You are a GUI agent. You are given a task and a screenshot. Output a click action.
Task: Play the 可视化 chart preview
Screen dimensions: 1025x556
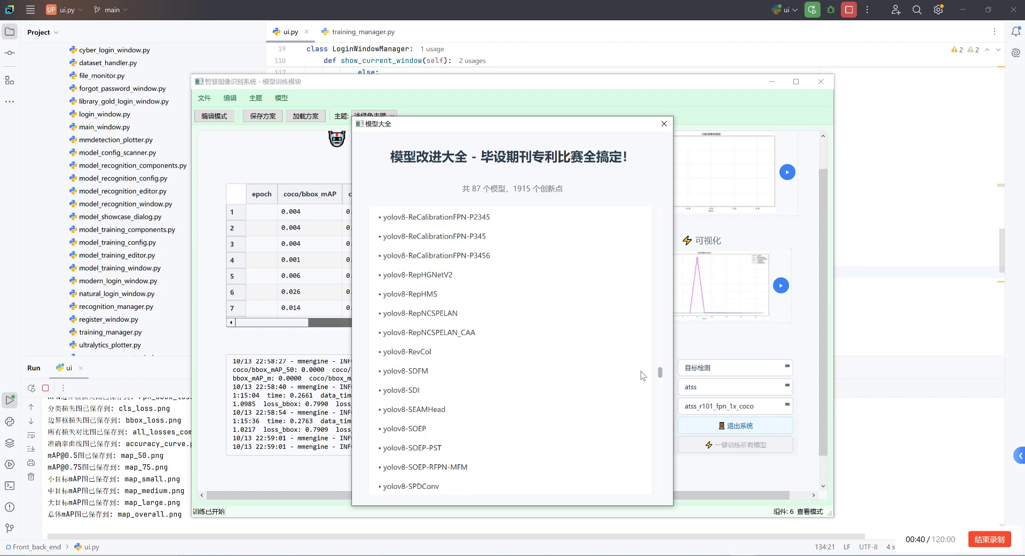pos(780,285)
